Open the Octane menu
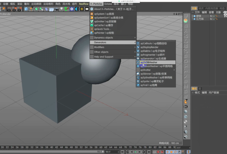227x154 pixels. pyautogui.click(x=108, y=4)
